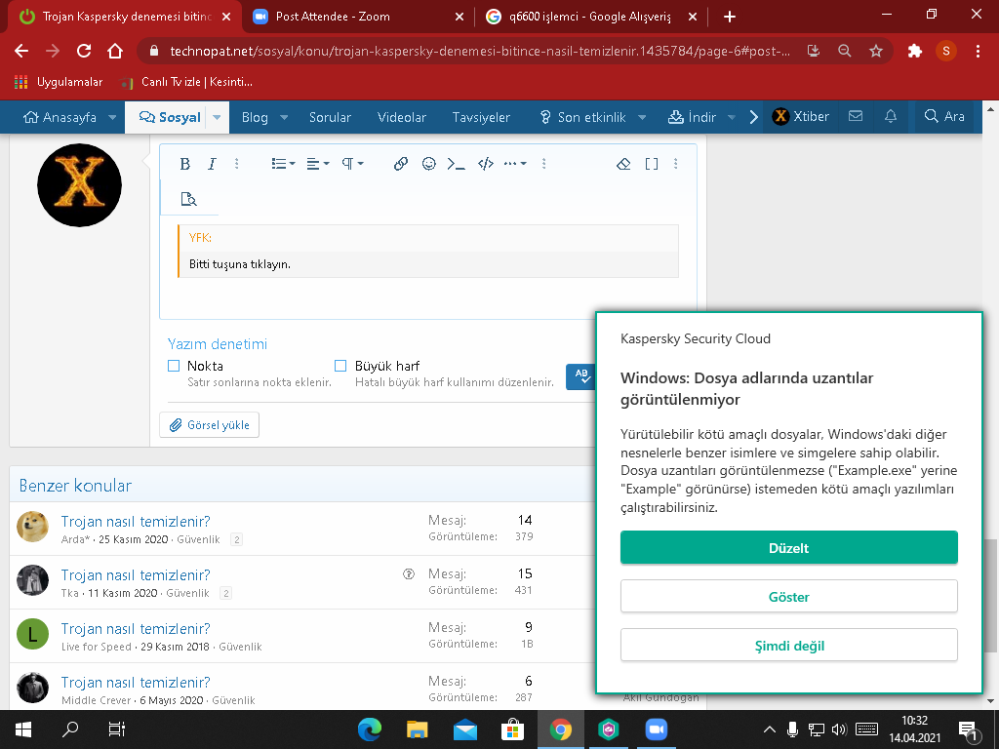Insert inline code with terminal prompt icon
This screenshot has height=749, width=999.
click(457, 164)
